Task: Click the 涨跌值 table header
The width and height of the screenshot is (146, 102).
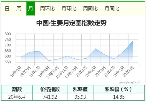Action: (80, 89)
